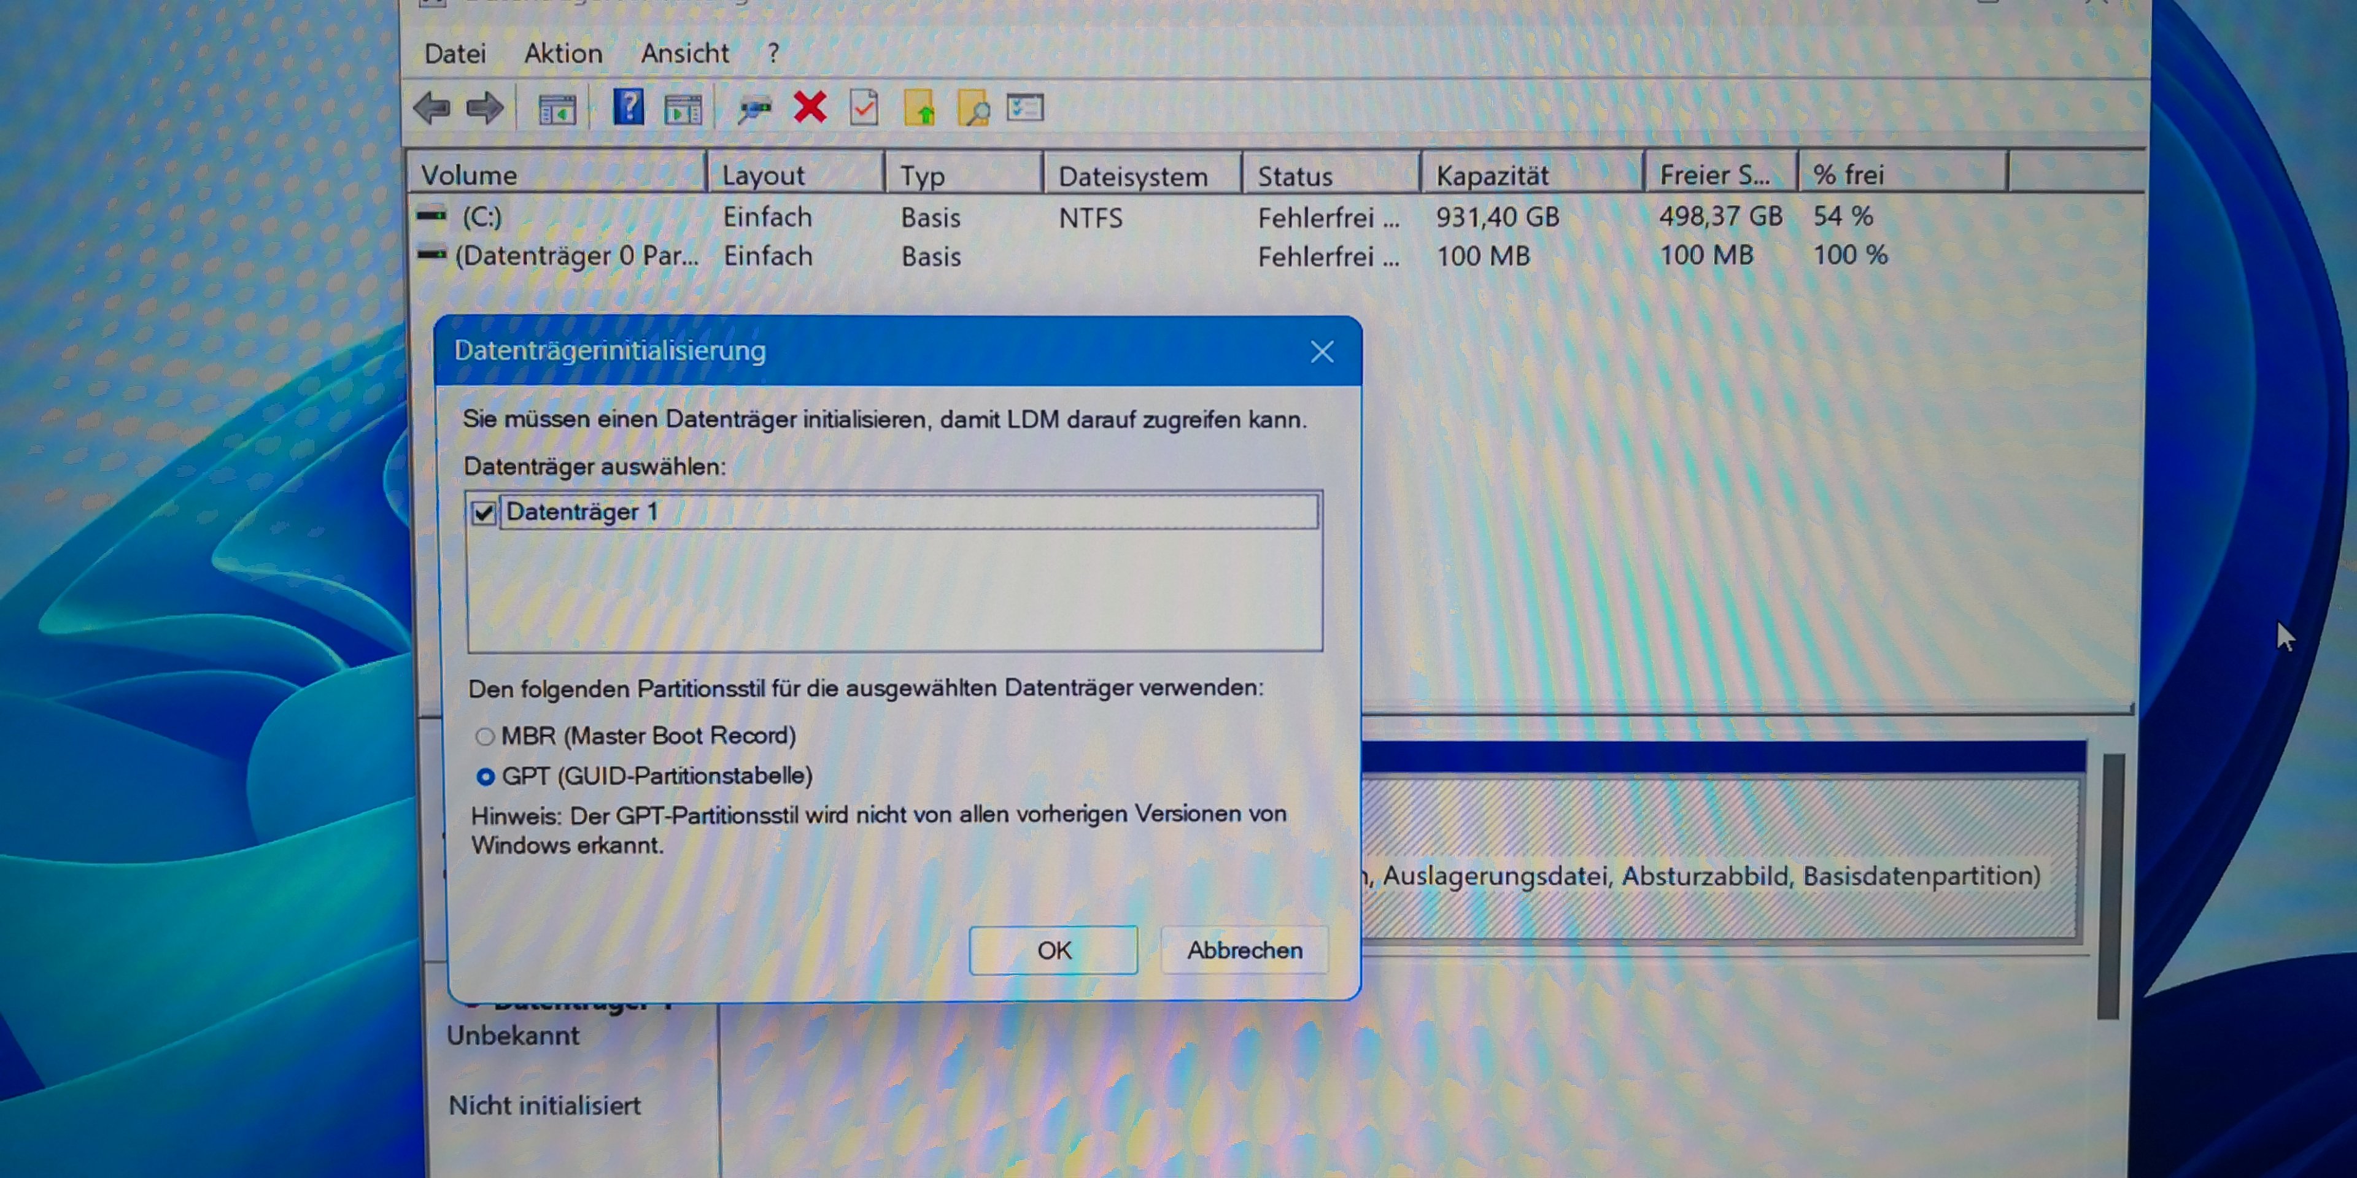Open the Ansicht menu
The width and height of the screenshot is (2357, 1178).
pyautogui.click(x=684, y=54)
